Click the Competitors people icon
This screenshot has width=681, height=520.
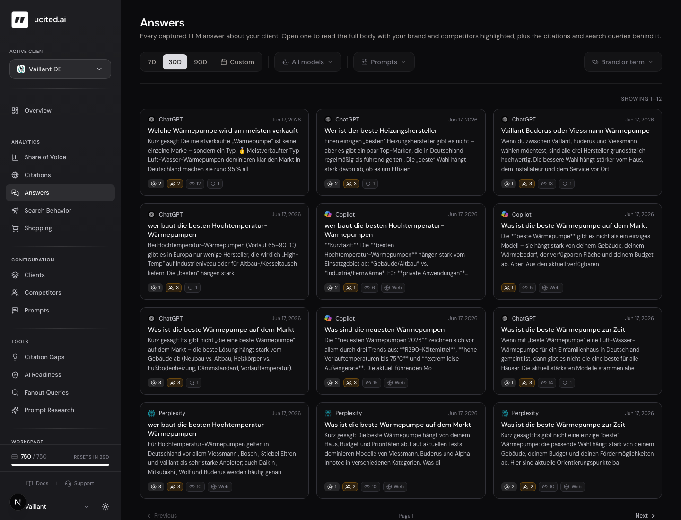click(x=15, y=293)
